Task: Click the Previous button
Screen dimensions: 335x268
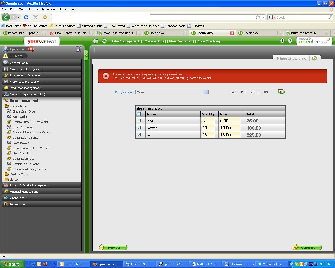Action: pos(113,247)
